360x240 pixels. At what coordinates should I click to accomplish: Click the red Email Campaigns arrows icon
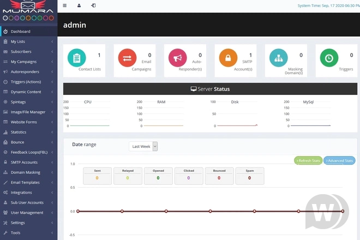click(x=127, y=58)
